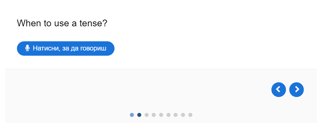Select the seventh pagination dot
Viewport: 317px width, 123px height.
point(175,115)
